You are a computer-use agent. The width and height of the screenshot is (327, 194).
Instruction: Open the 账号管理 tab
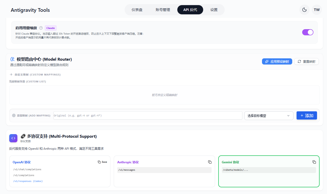pos(163,10)
